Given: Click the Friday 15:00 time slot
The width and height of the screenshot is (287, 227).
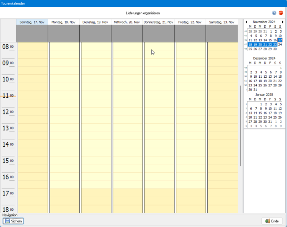Looking at the screenshot, I should coord(191,160).
